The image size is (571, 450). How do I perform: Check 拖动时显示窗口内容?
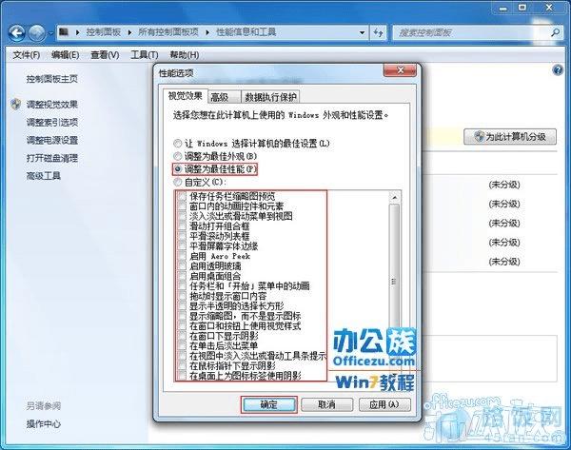182,296
